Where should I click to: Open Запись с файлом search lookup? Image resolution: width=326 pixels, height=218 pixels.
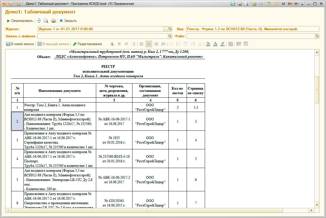170,36
